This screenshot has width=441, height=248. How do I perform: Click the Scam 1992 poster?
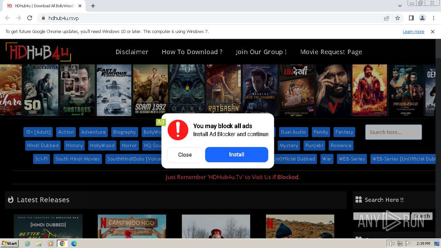(x=151, y=90)
